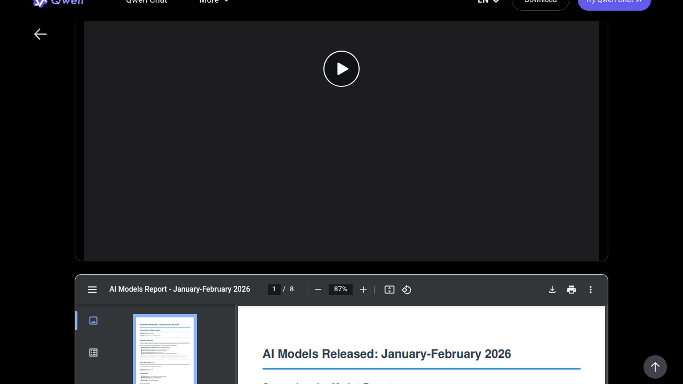Viewport: 683px width, 384px height.
Task: Click the 87% zoom level field
Action: [x=340, y=289]
